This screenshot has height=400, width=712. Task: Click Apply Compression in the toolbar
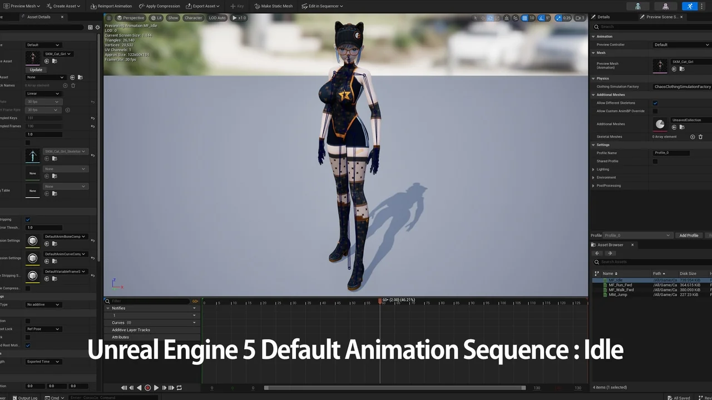tap(159, 6)
